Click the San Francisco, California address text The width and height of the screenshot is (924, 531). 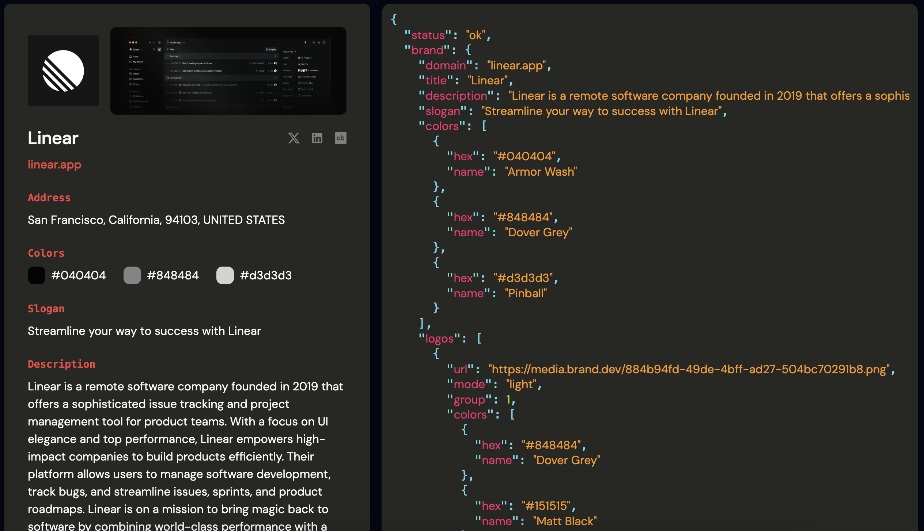pos(156,220)
